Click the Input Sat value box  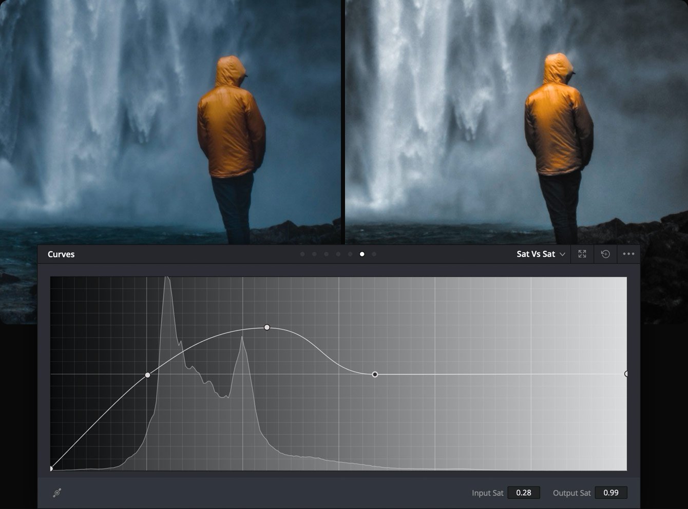[x=523, y=493]
